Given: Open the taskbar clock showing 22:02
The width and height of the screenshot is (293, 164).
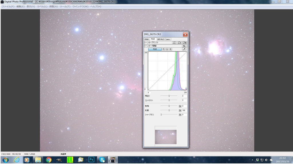Looking at the screenshot, I should (x=282, y=160).
